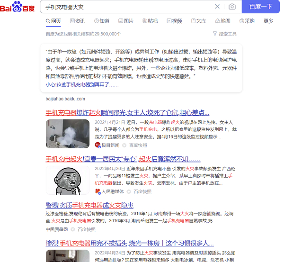Open 百度快照 for the 人民融媒体 result
The height and width of the screenshot is (262, 284).
142,192
